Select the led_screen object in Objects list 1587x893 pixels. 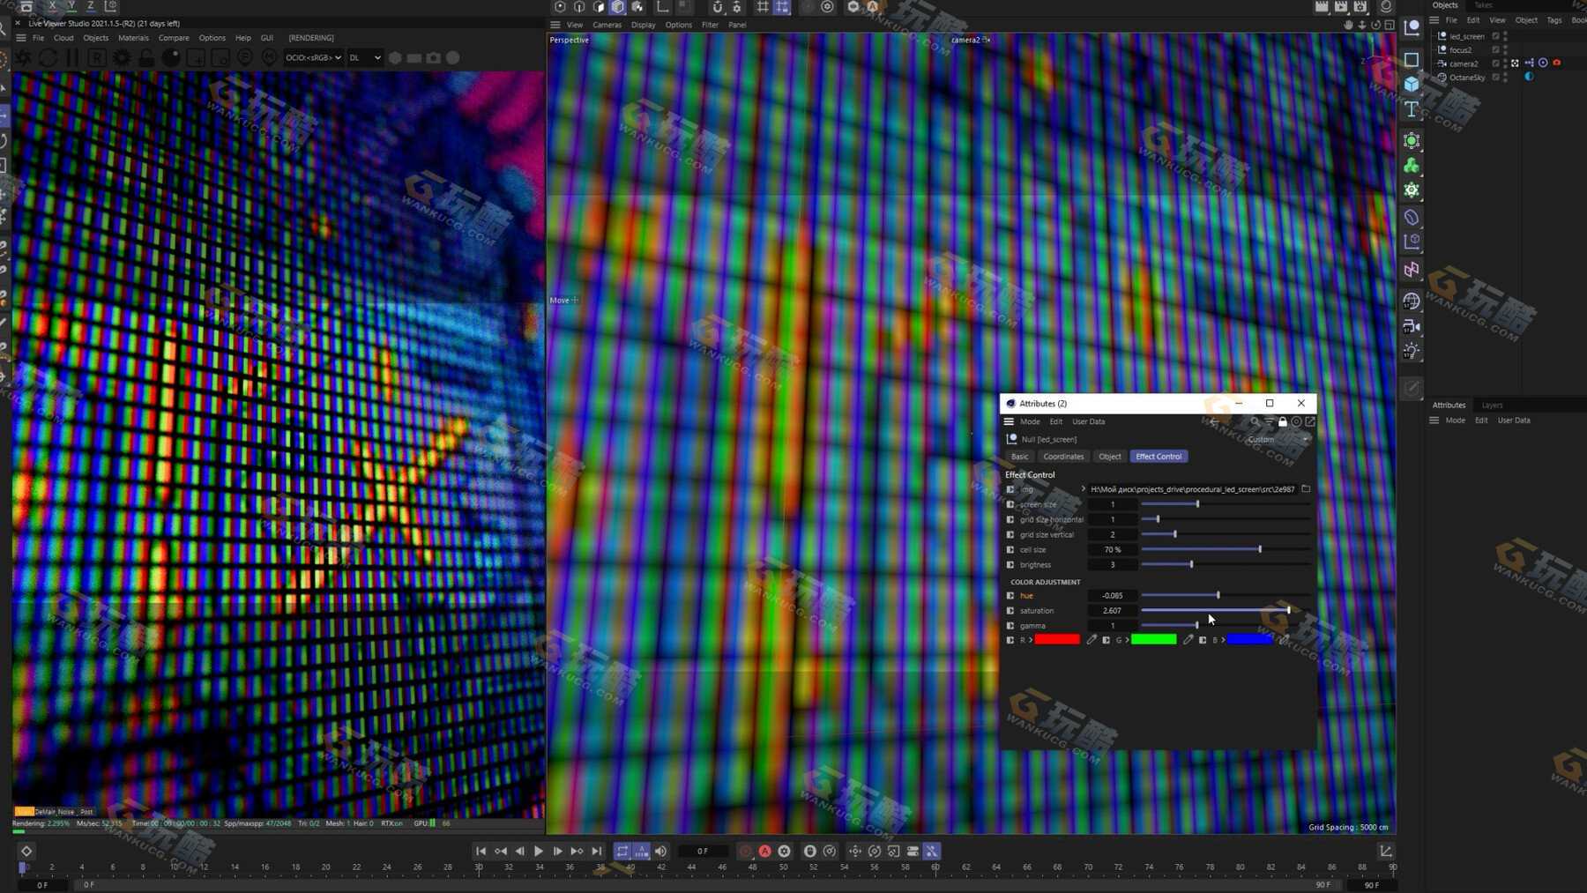(x=1466, y=36)
